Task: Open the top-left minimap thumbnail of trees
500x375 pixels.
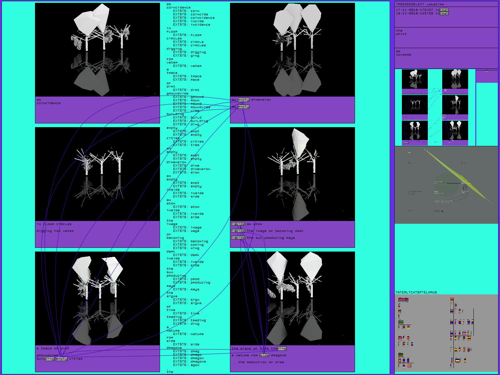Action: click(x=415, y=79)
